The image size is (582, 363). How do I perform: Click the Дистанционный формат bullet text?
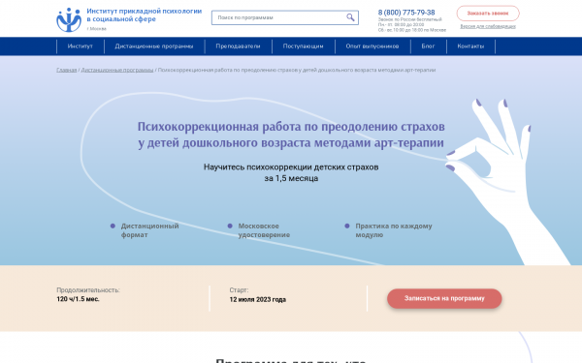[x=149, y=230]
